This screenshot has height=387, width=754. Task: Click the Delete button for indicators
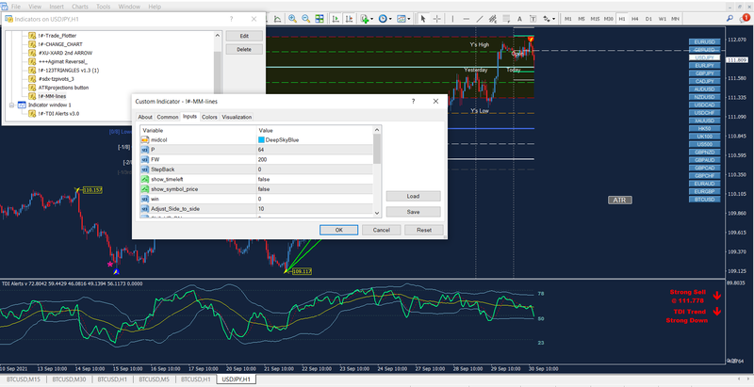(x=243, y=49)
